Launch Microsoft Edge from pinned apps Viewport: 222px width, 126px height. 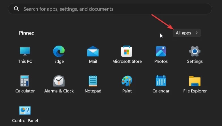coord(59,55)
